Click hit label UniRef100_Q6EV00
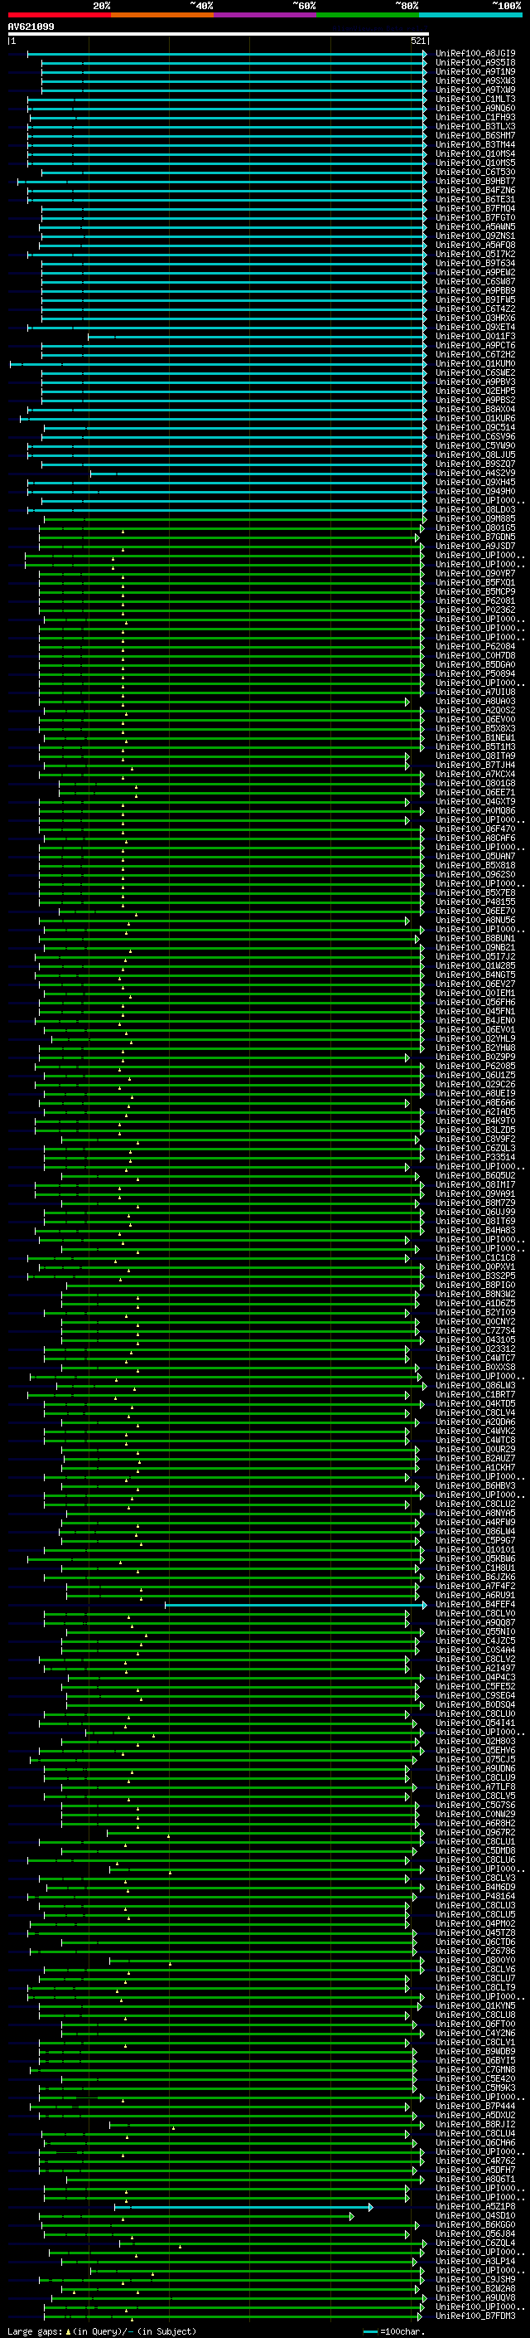 [475, 719]
